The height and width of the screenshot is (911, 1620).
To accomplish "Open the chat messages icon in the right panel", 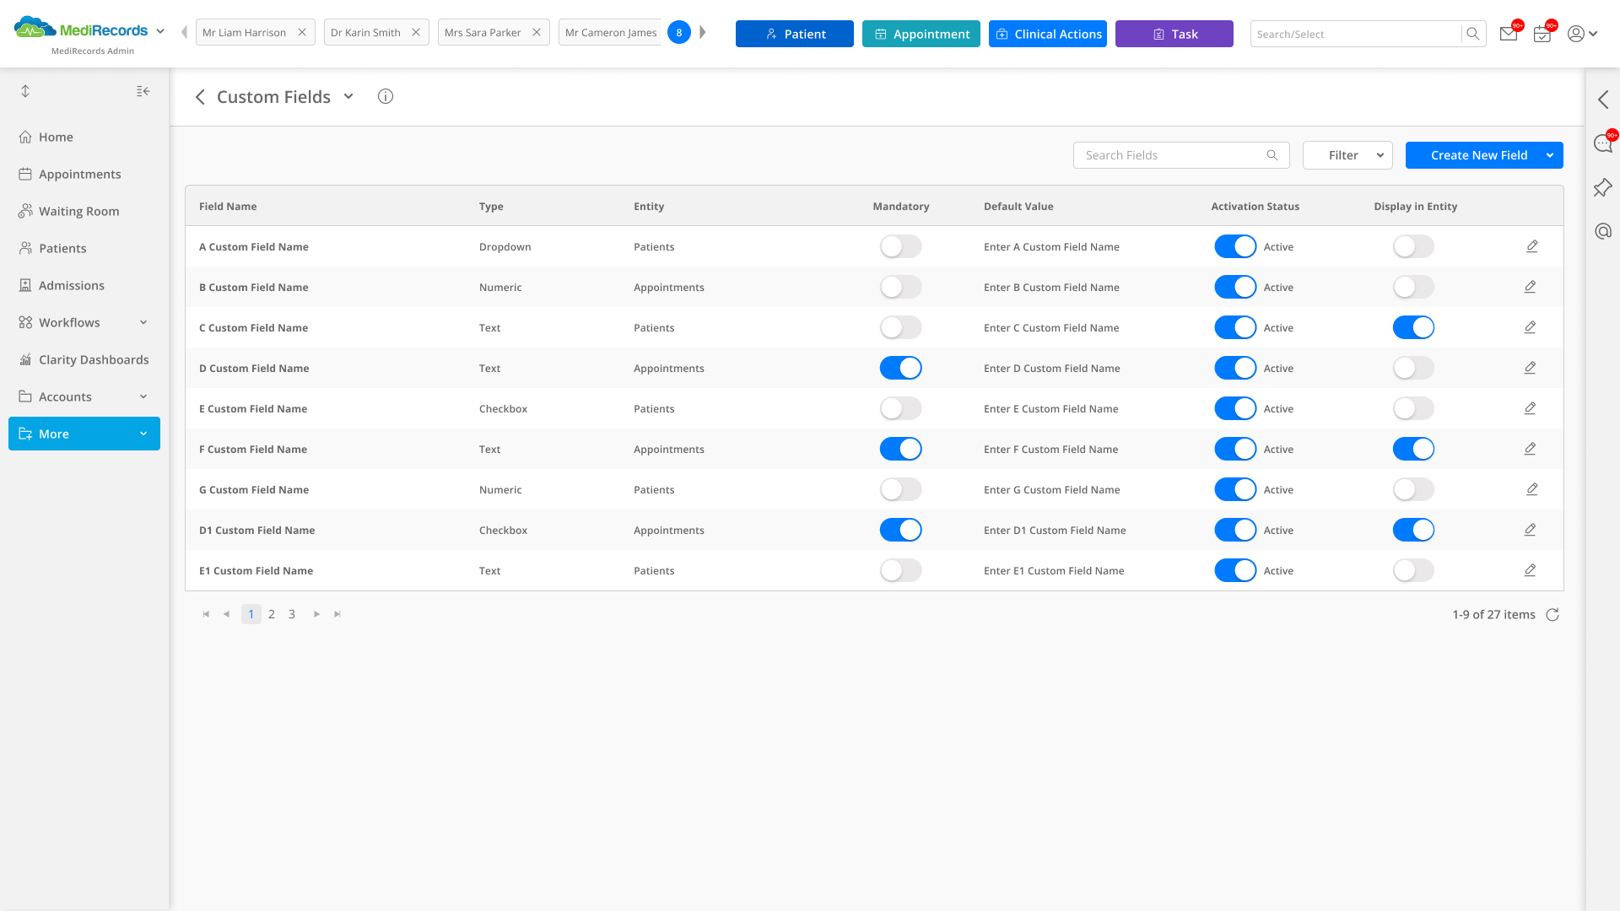I will [1602, 143].
